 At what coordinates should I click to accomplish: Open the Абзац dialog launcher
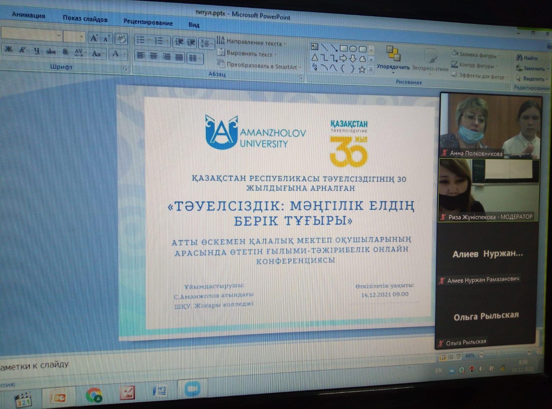300,78
